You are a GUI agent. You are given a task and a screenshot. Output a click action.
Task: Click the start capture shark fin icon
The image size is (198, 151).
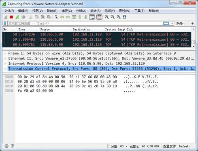6,17
